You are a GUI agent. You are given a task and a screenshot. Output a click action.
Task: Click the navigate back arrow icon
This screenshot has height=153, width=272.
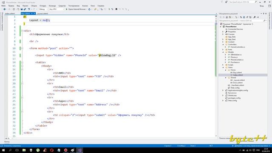[5, 9]
